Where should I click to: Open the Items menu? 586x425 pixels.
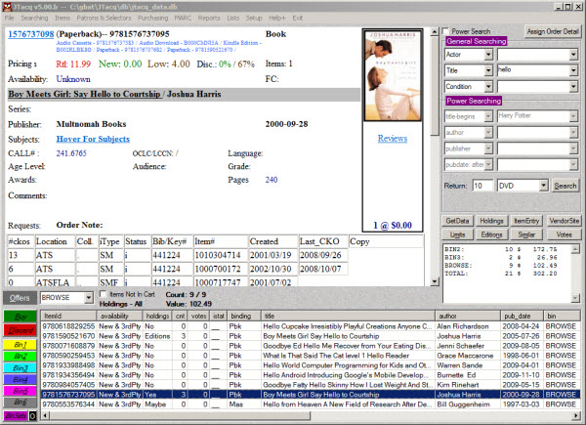pos(63,18)
